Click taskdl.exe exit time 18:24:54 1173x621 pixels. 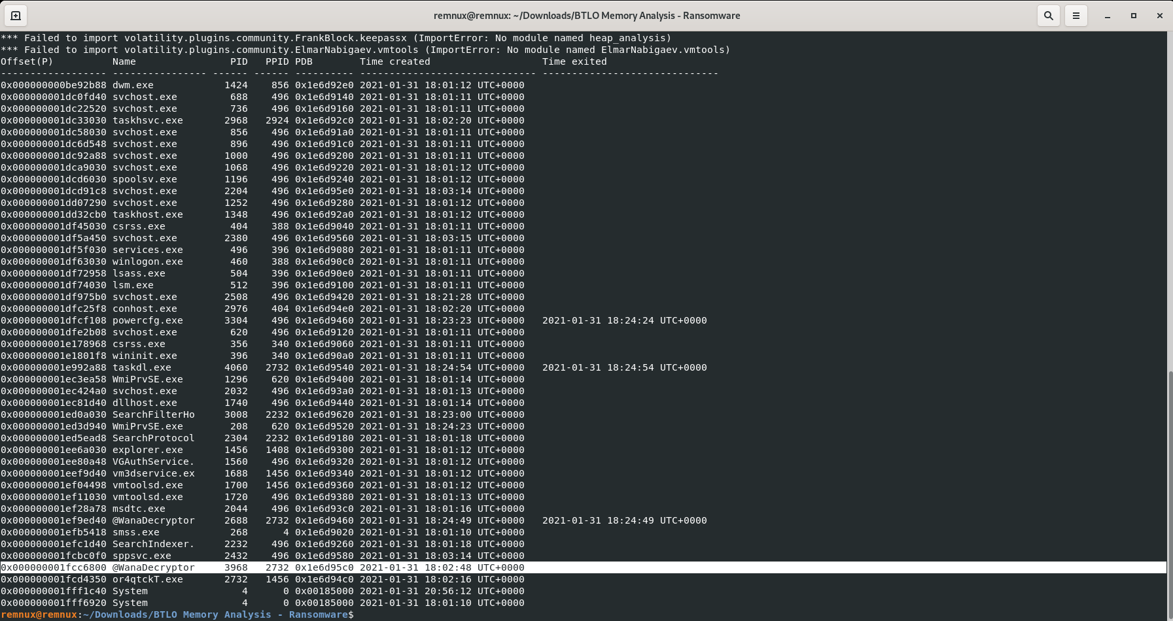tap(625, 367)
